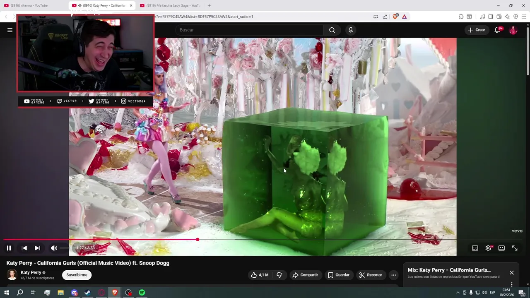The image size is (530, 298).
Task: Open the YouTube hamburger guide menu
Action: tap(10, 30)
